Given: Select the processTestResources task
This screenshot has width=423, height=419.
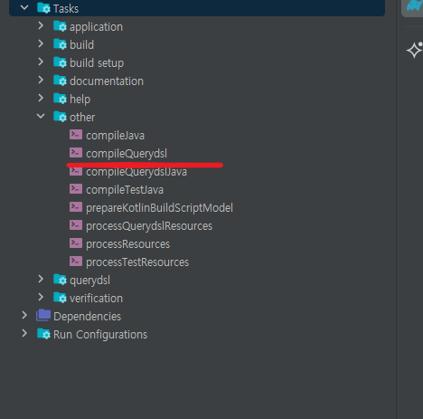Looking at the screenshot, I should (x=137, y=262).
